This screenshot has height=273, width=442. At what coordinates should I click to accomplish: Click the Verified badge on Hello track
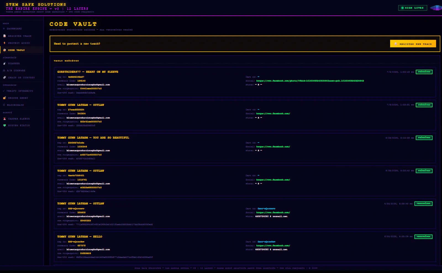(423, 237)
